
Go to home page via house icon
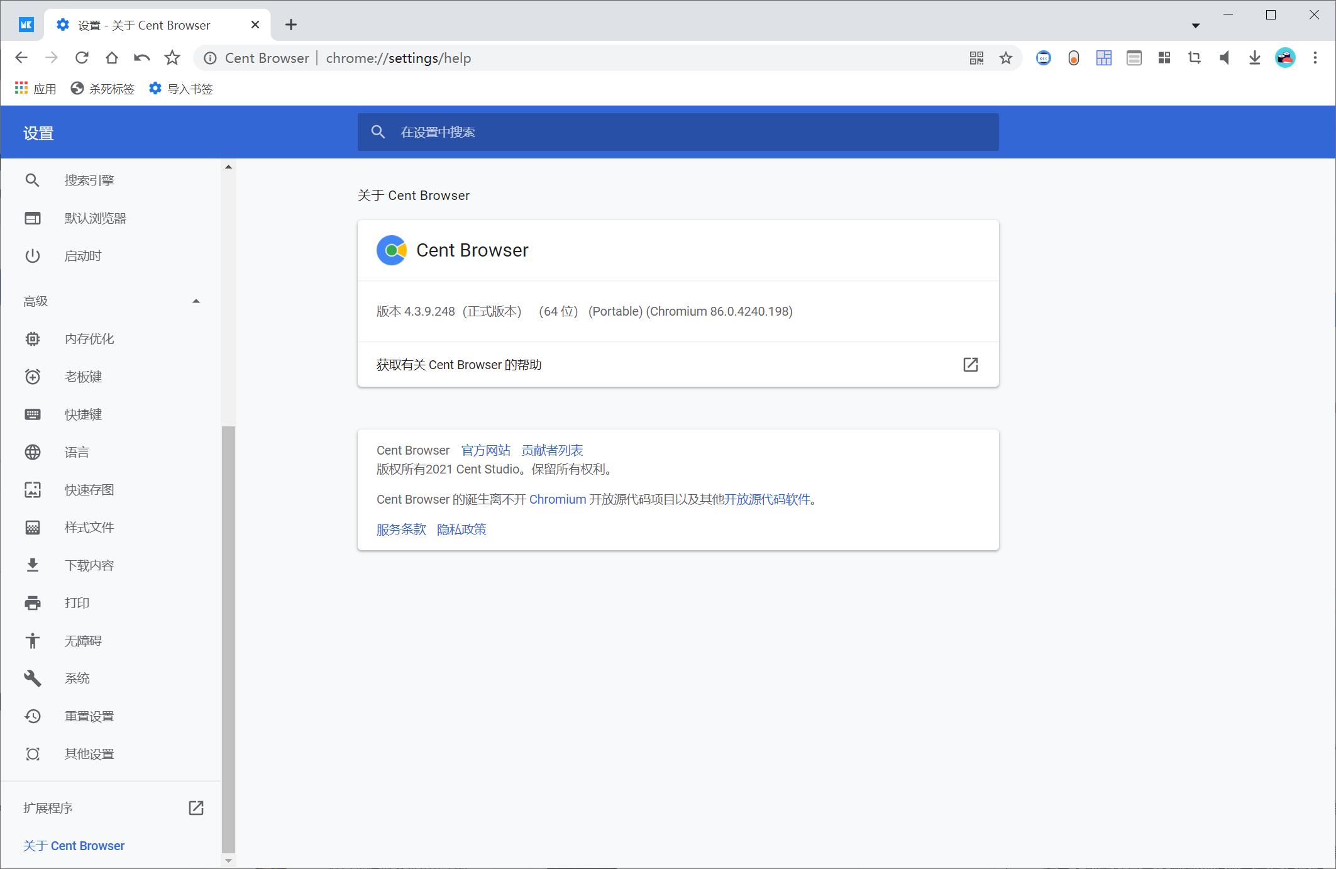coord(112,58)
